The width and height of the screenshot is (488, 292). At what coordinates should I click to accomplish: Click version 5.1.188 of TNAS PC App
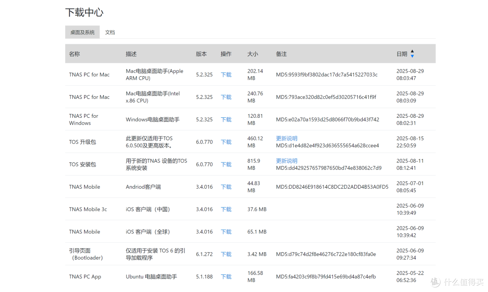pos(205,277)
